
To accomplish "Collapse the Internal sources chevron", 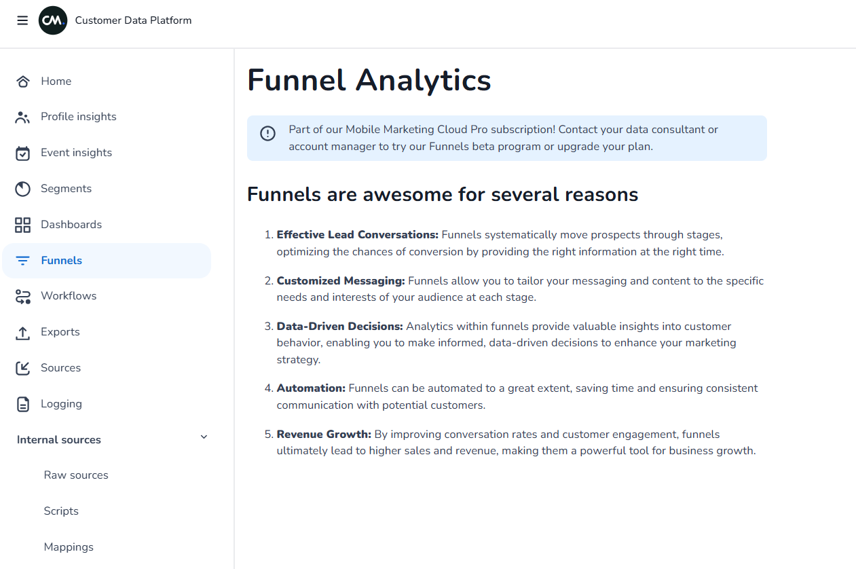I will 204,437.
